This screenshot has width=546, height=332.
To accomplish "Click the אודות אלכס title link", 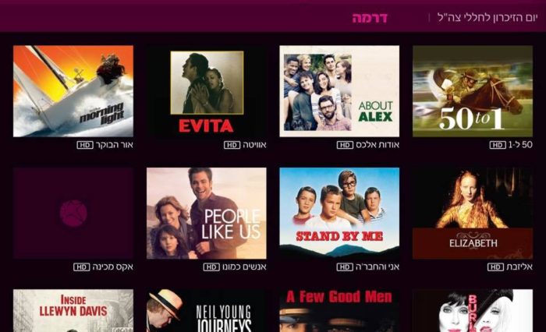I will (x=378, y=145).
